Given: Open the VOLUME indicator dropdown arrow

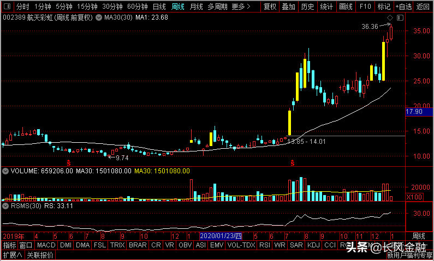Looking at the screenshot, I should point(5,171).
